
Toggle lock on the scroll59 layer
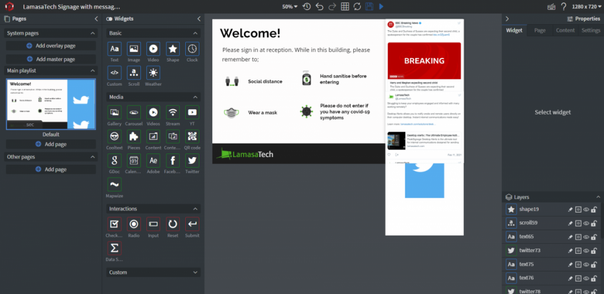[x=594, y=223]
